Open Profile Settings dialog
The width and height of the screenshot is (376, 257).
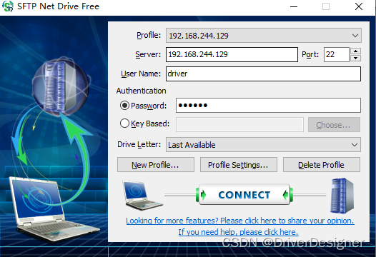pyautogui.click(x=239, y=165)
